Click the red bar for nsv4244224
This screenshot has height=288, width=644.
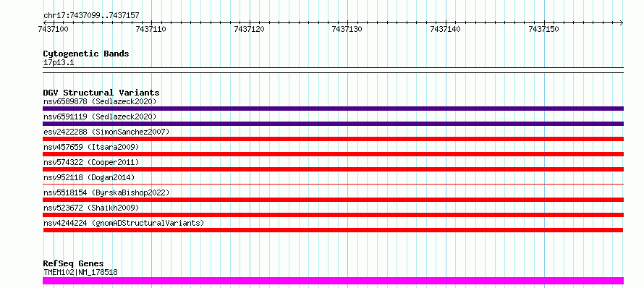pos(333,230)
